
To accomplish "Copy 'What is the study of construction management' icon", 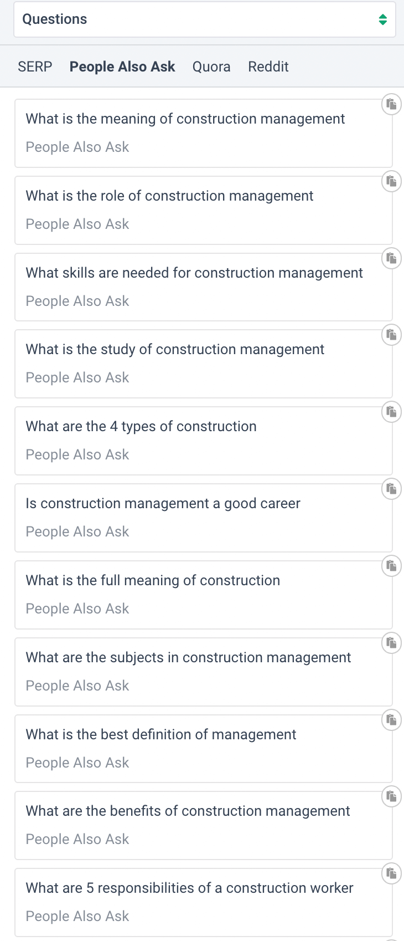I will coord(392,335).
